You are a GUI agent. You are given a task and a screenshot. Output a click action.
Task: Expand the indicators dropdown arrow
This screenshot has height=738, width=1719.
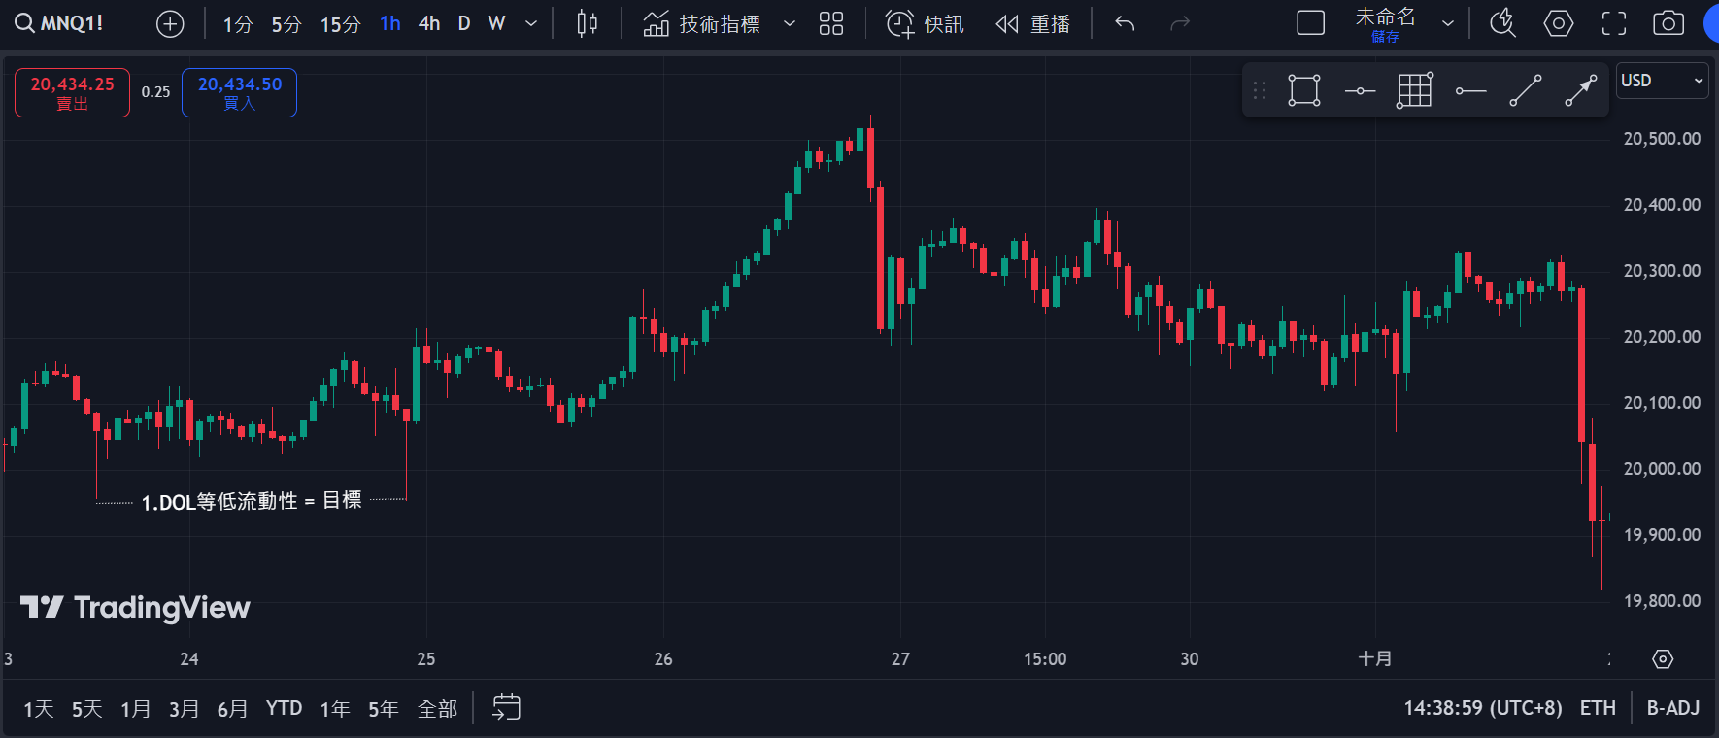coord(790,24)
